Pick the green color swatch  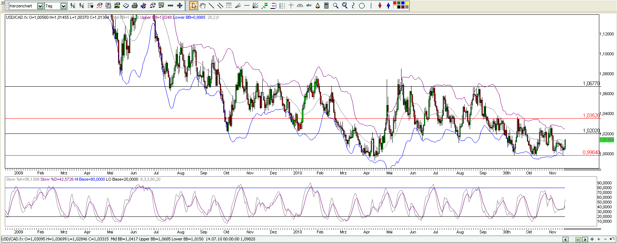(399, 3)
